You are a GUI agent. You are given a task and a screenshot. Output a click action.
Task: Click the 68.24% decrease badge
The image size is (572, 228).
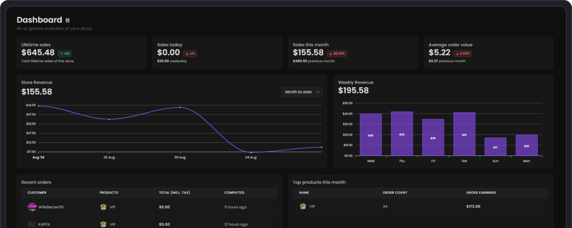coord(337,54)
